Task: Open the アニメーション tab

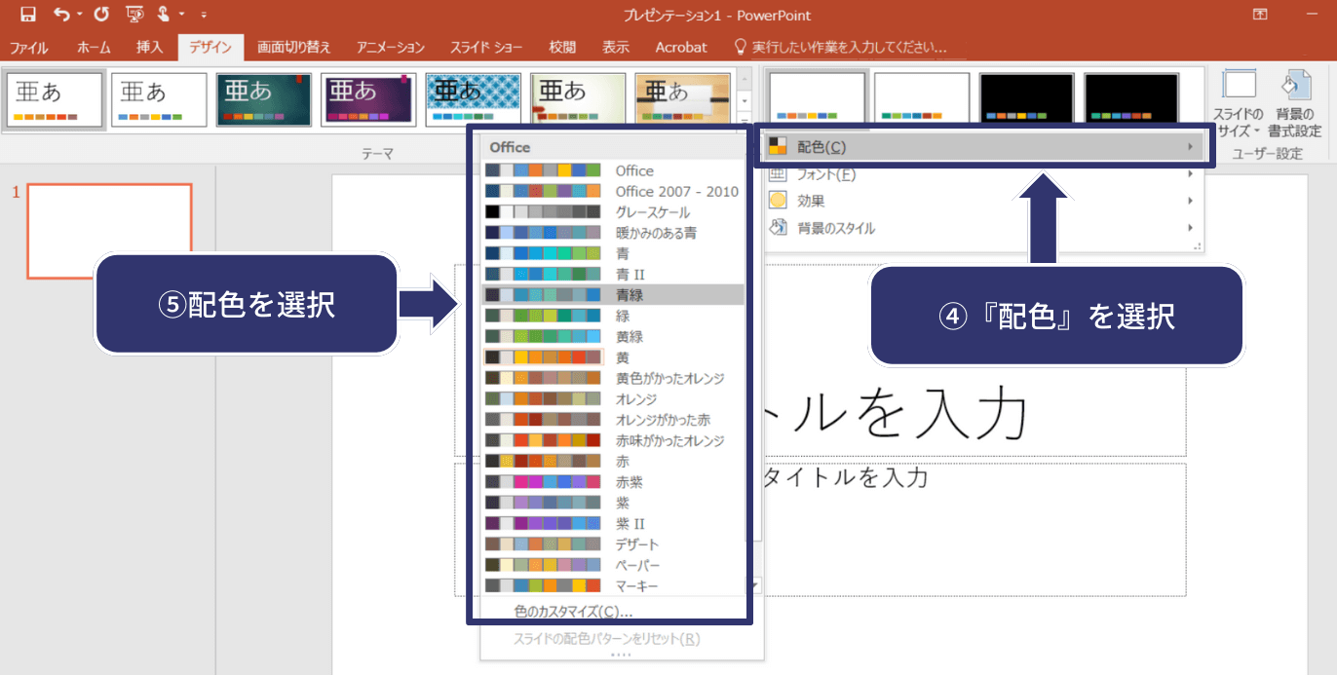Action: [391, 47]
